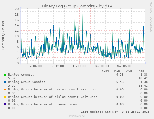Click the blue Binlog Group Commits swatch

[5, 82]
